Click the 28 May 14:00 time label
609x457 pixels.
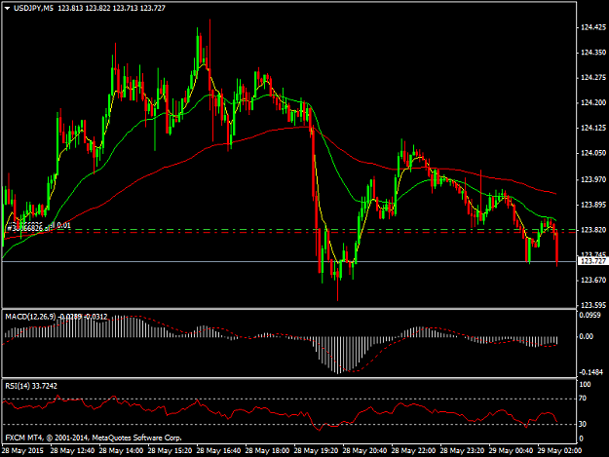pyautogui.click(x=121, y=451)
